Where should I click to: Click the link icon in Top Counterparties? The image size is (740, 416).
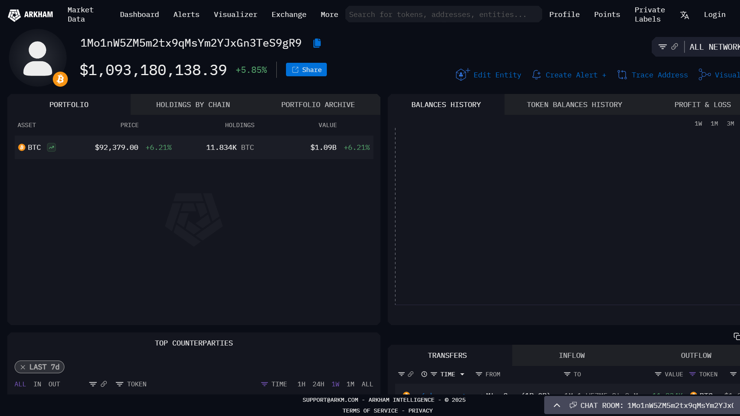pos(104,384)
